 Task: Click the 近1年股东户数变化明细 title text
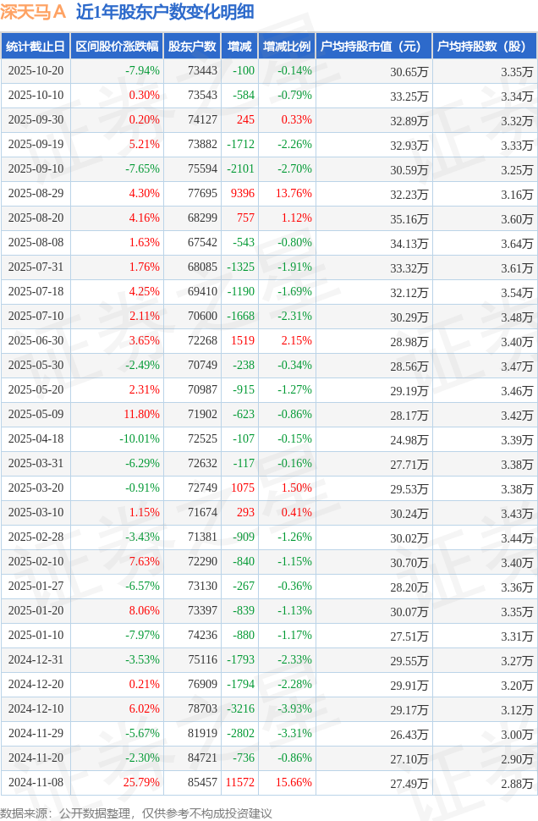click(164, 12)
